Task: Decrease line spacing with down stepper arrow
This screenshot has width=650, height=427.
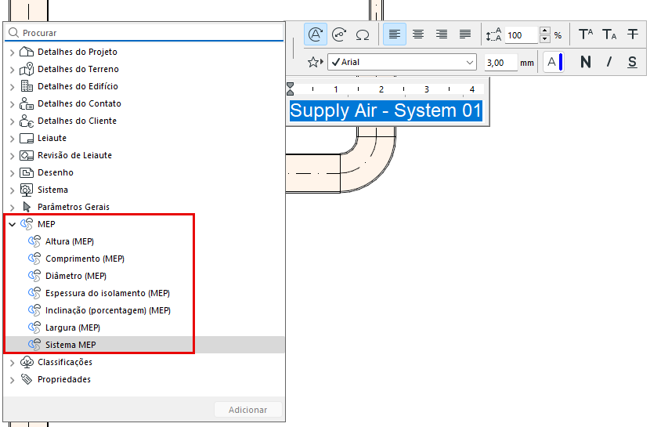Action: 545,39
